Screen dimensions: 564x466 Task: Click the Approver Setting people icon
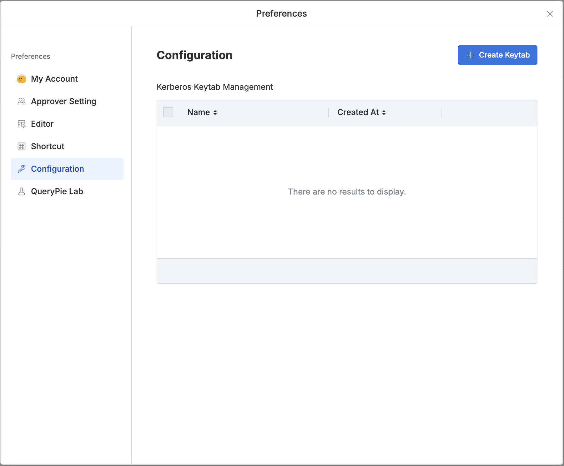pyautogui.click(x=21, y=101)
